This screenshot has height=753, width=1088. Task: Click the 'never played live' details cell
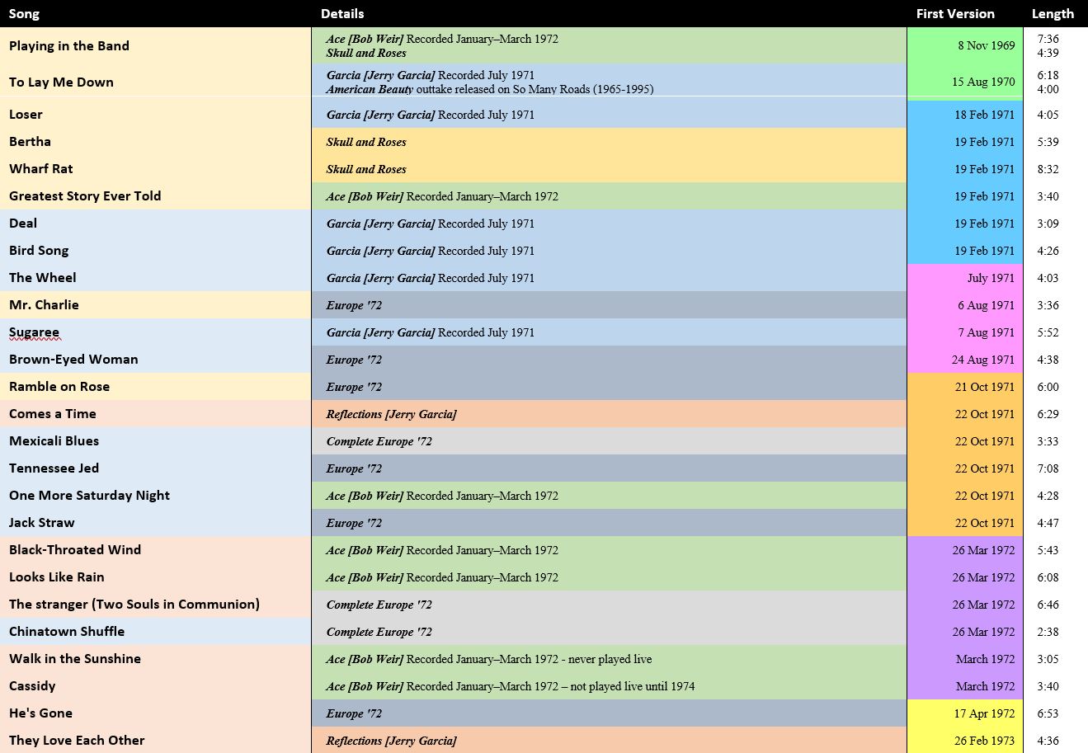coord(609,658)
